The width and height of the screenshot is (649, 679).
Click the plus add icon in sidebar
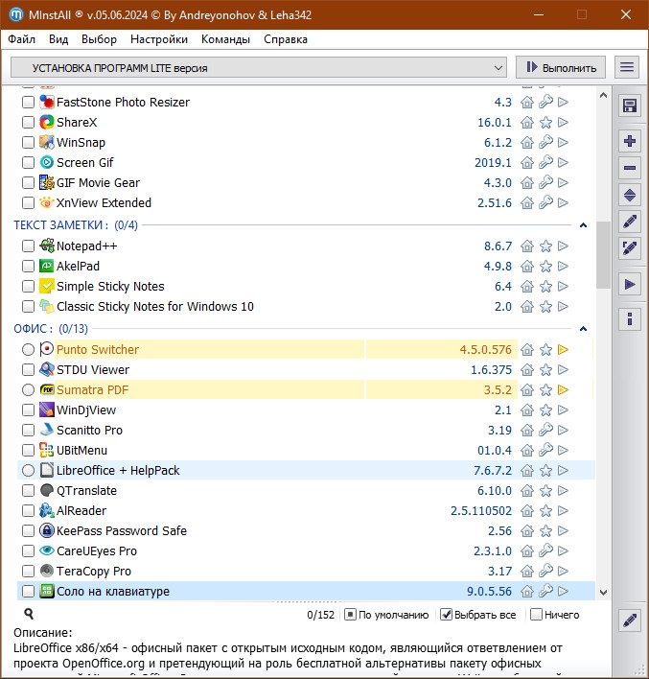click(630, 141)
